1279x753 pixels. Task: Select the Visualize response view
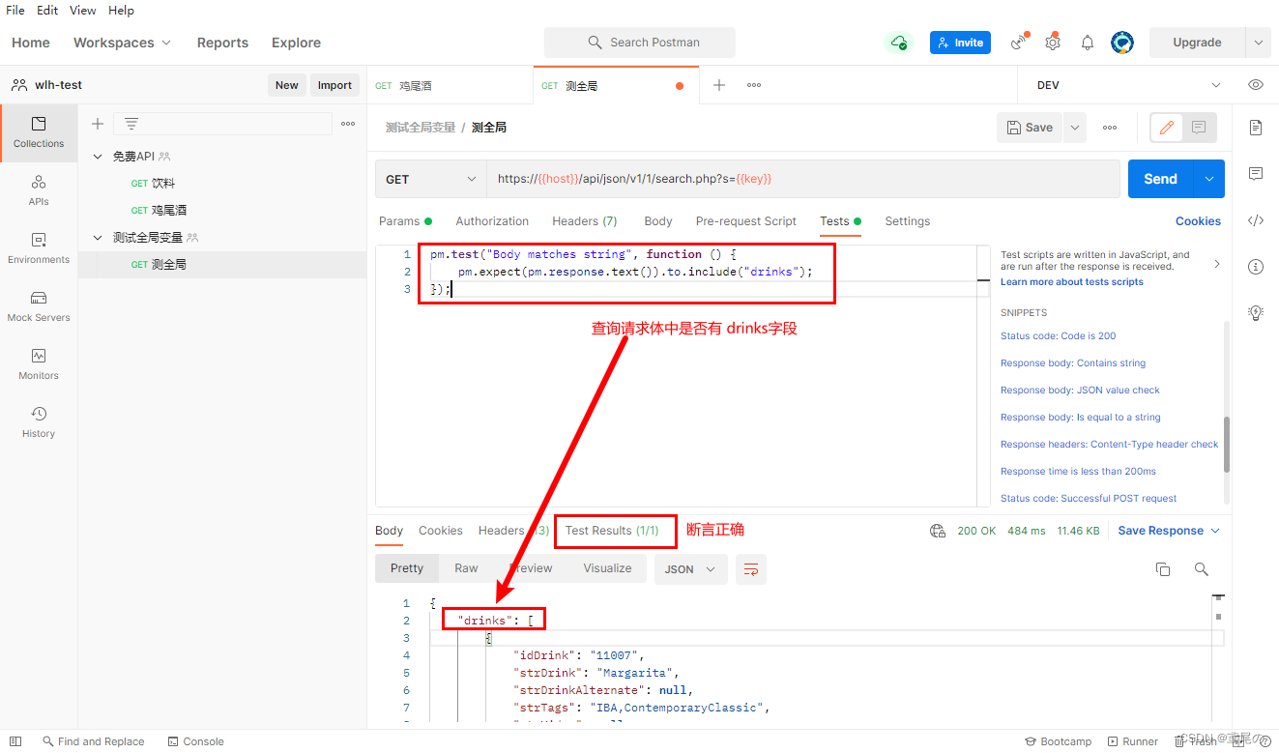607,568
